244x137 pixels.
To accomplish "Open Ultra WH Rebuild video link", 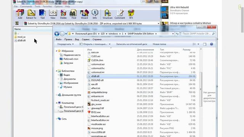I will (x=179, y=7).
